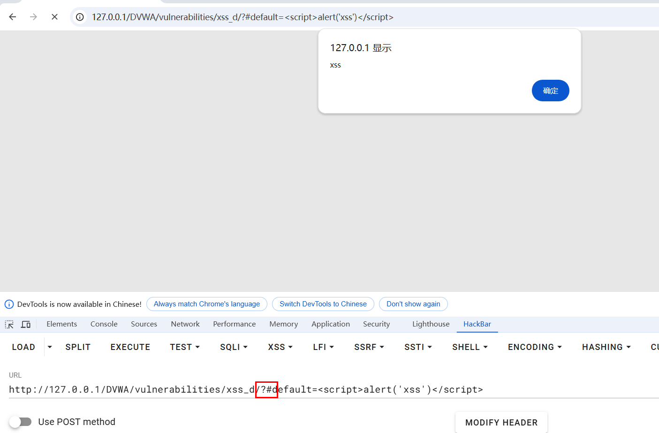
Task: Stop page loading with the X icon
Action: tap(54, 17)
